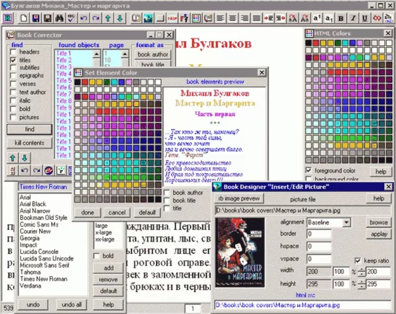Uncheck the titles checkbox
Viewport: 396px width, 314px height.
click(13, 60)
